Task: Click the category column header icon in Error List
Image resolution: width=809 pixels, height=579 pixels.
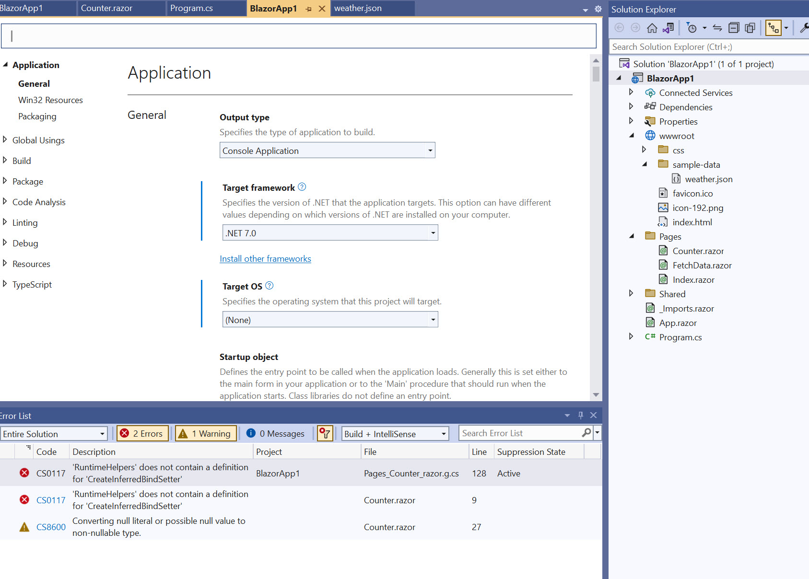Action: click(x=28, y=447)
